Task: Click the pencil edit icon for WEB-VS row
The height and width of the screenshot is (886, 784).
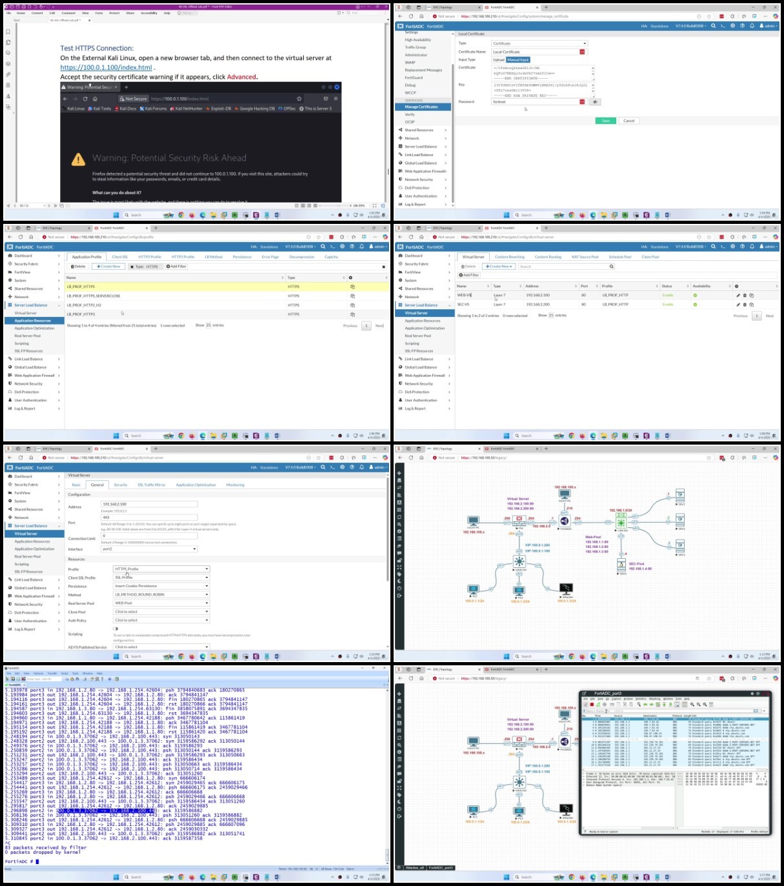Action: tap(738, 296)
